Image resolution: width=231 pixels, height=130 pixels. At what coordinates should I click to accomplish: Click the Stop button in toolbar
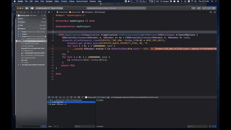tap(32, 8)
